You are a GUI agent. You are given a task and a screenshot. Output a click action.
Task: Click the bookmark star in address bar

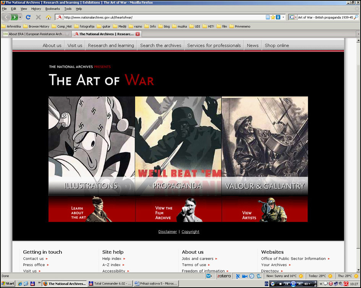pyautogui.click(x=273, y=17)
